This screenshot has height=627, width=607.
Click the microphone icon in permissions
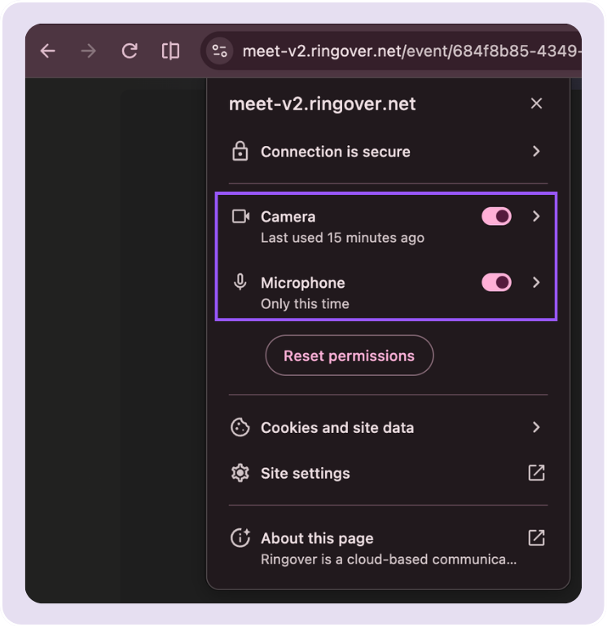240,282
